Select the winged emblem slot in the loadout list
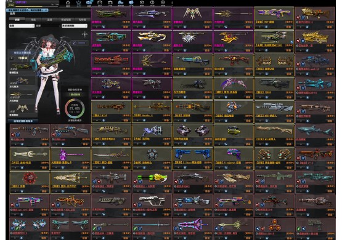This screenshot has width=342, height=240. click(22, 110)
